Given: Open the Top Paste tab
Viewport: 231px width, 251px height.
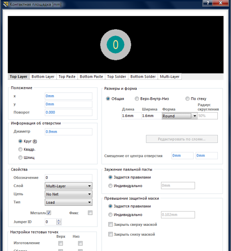Looking at the screenshot, I should [x=67, y=76].
